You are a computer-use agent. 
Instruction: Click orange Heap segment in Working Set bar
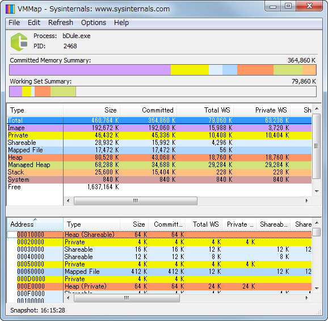pyautogui.click(x=43, y=91)
